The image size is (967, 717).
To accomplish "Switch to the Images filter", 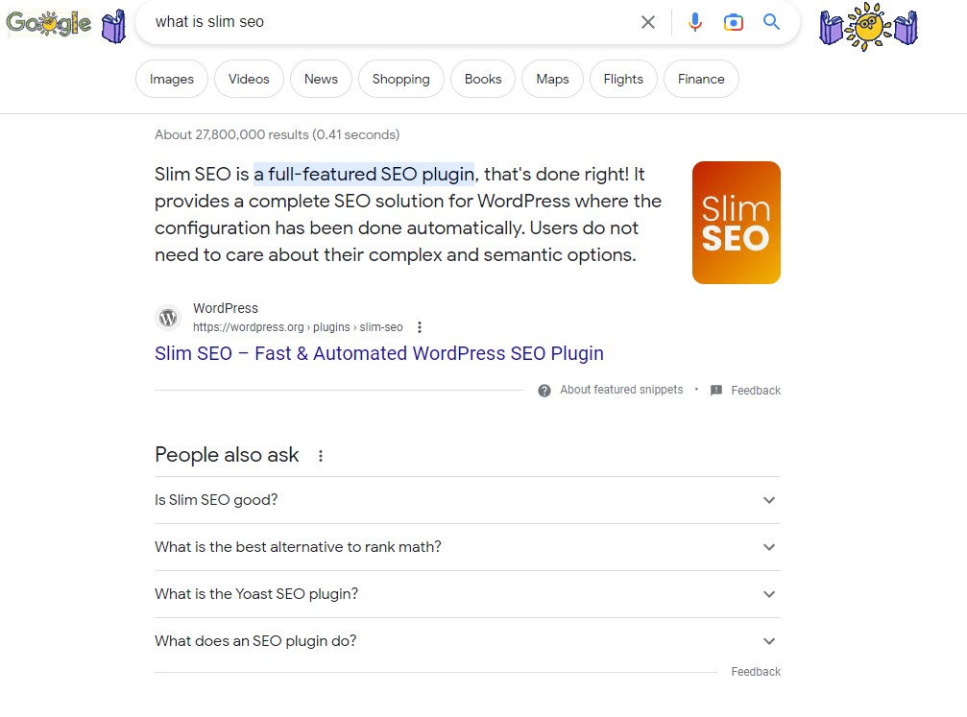I will pyautogui.click(x=172, y=79).
